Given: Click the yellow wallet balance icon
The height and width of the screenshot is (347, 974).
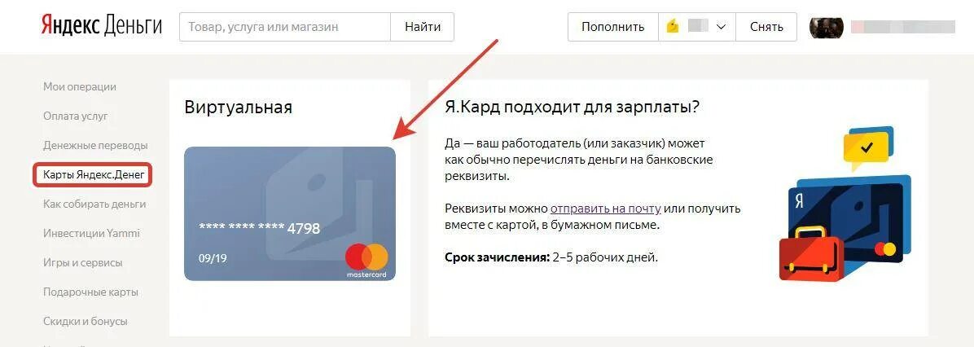Looking at the screenshot, I should click(x=672, y=27).
